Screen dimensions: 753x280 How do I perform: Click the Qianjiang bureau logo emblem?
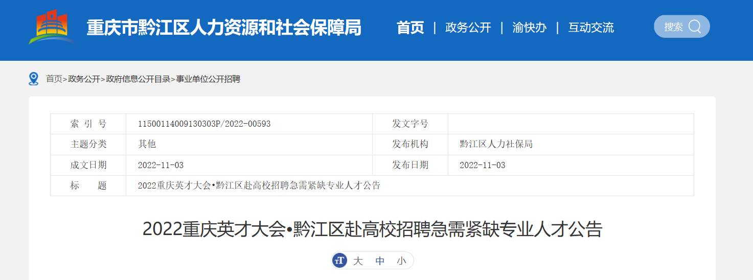tap(52, 27)
